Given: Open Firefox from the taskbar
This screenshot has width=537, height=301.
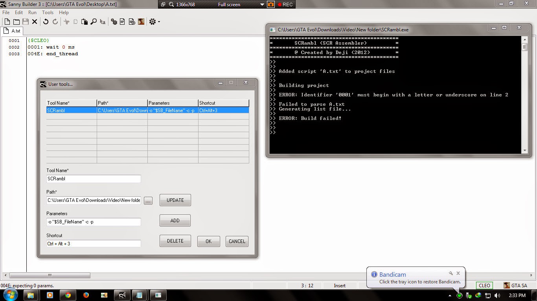Looking at the screenshot, I should pos(86,295).
